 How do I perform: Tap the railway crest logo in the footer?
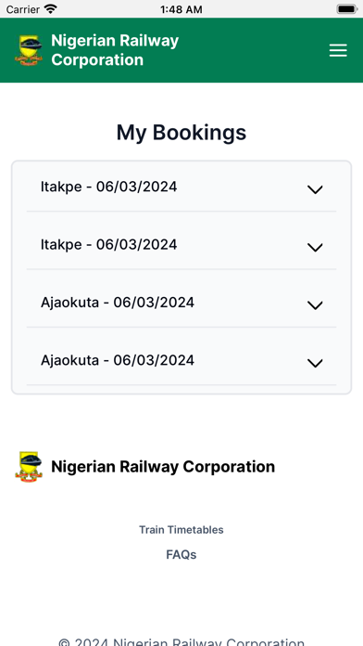pyautogui.click(x=29, y=467)
